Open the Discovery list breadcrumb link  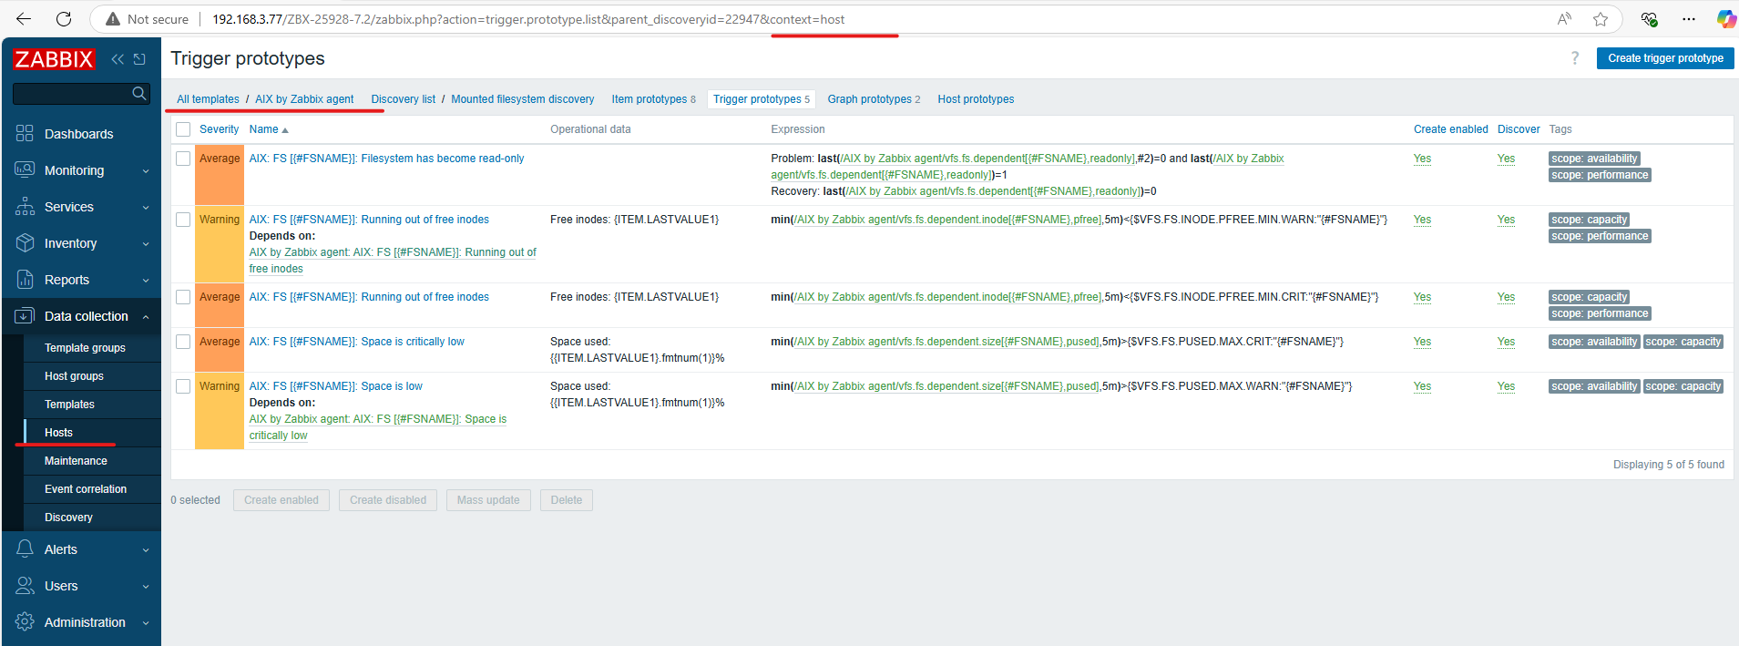[403, 99]
